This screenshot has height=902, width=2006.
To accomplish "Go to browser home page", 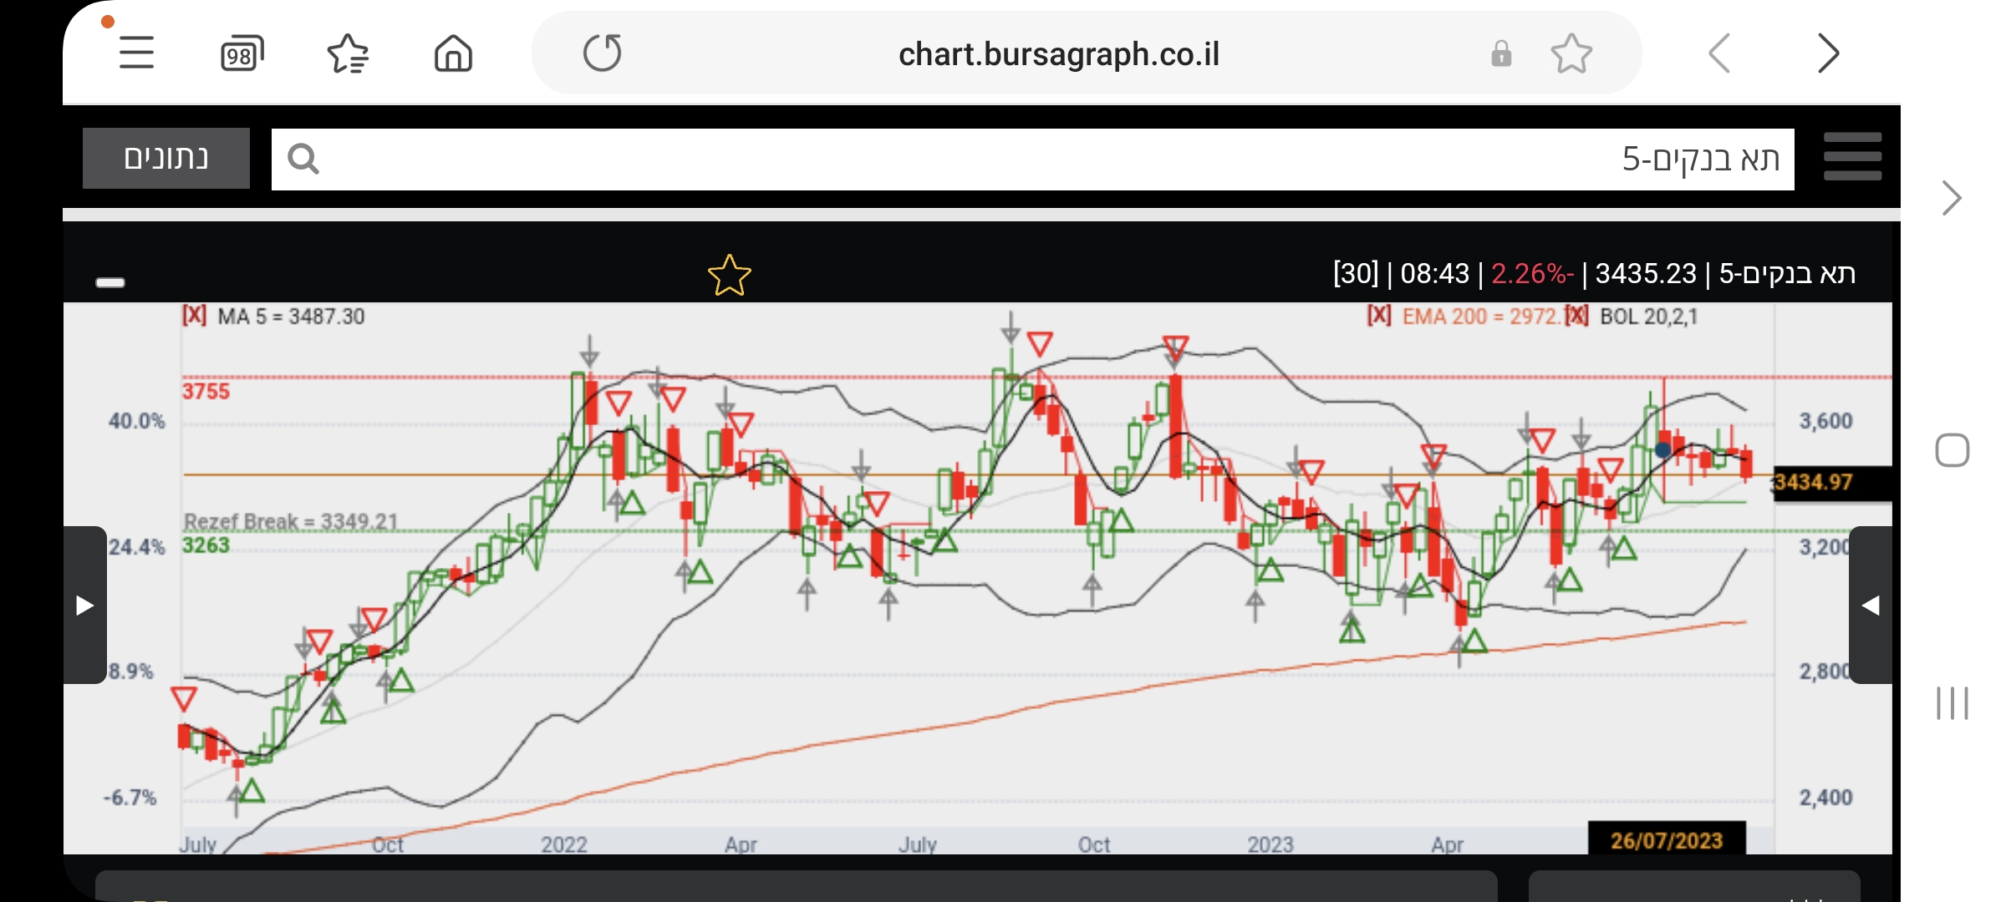I will tap(453, 54).
